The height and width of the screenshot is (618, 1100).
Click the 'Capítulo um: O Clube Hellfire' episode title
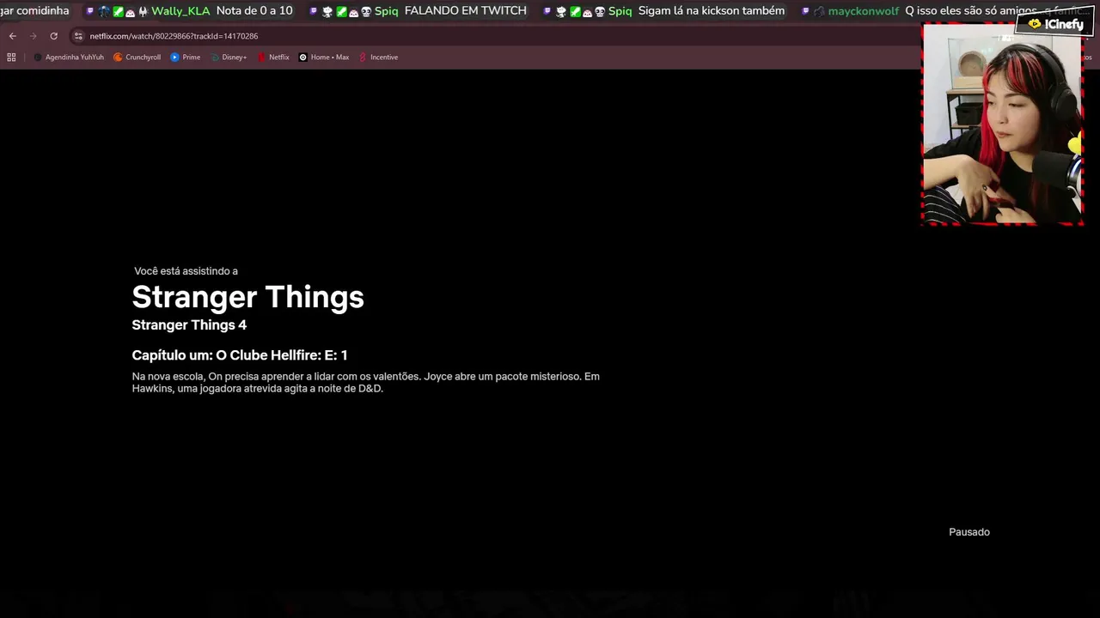tap(240, 355)
